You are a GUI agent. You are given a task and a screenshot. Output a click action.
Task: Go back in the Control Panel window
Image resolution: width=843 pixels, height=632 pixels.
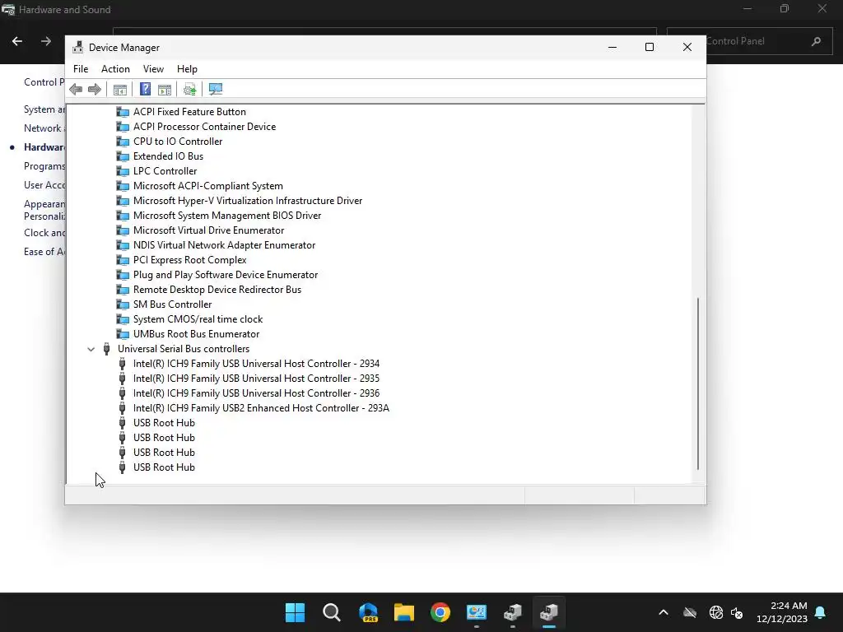[17, 41]
